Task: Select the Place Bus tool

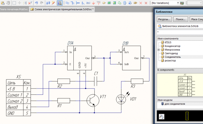Action: click(72, 3)
